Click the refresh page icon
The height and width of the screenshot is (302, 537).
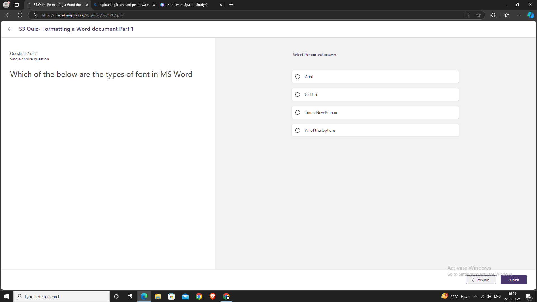coord(20,15)
